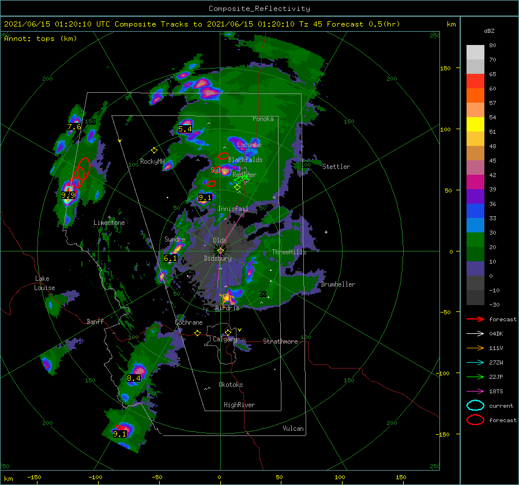Click the dBZ legend heading

click(489, 31)
